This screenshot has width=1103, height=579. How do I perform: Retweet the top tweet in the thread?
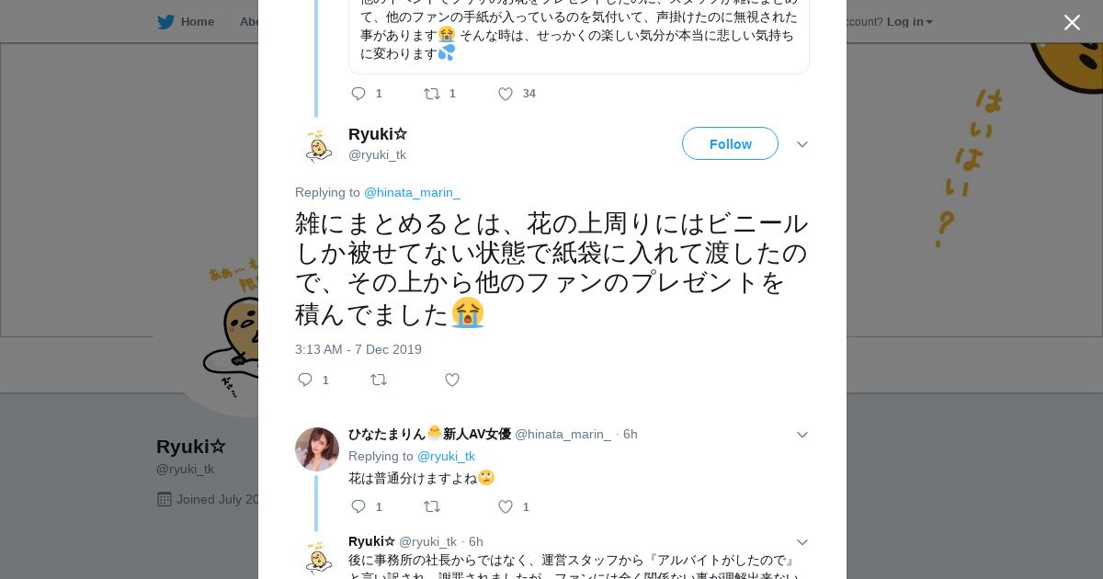tap(432, 94)
